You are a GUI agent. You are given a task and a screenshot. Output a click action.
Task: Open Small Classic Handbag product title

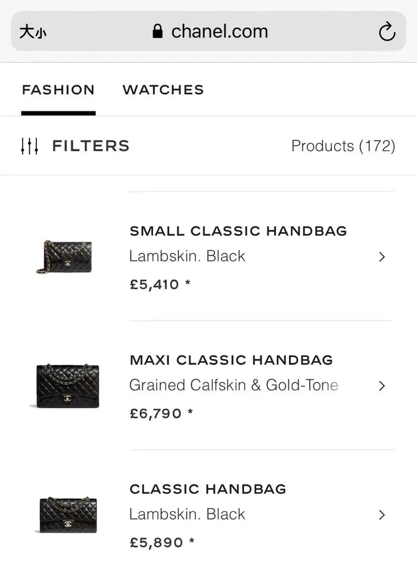pos(238,231)
